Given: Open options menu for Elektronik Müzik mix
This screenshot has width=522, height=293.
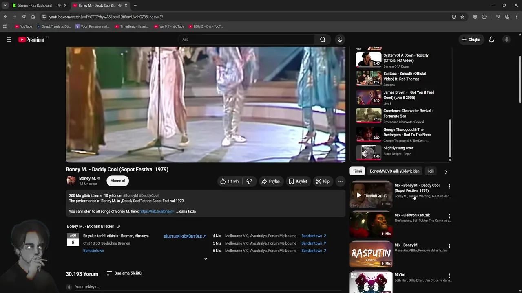Looking at the screenshot, I should click(x=449, y=216).
